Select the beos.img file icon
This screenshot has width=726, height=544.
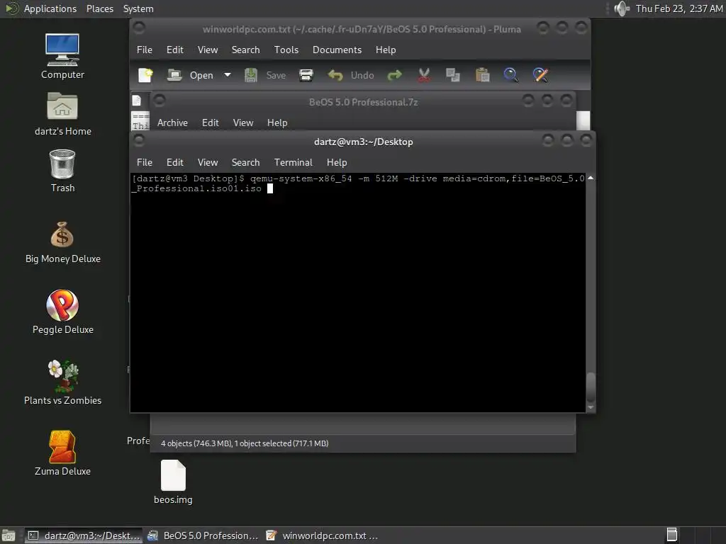point(173,482)
